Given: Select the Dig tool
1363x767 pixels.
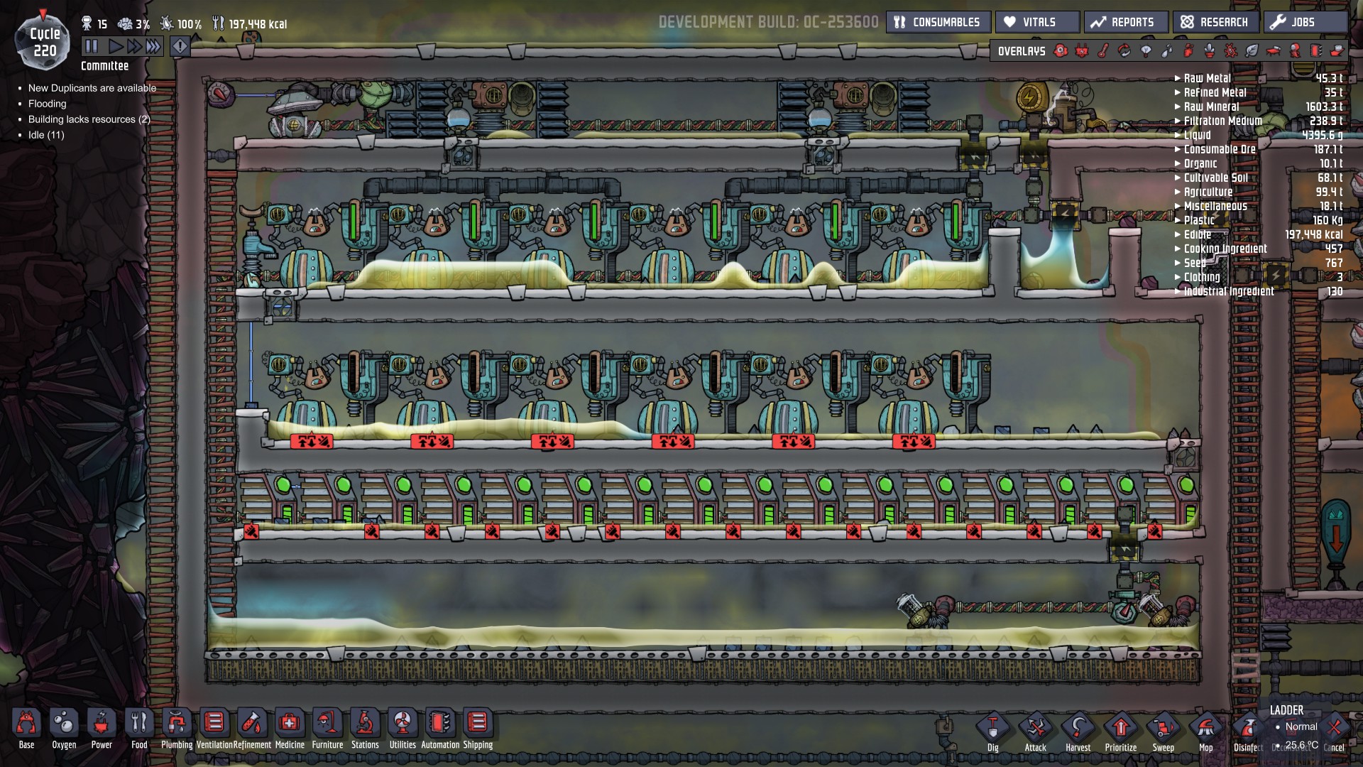Looking at the screenshot, I should tap(992, 729).
